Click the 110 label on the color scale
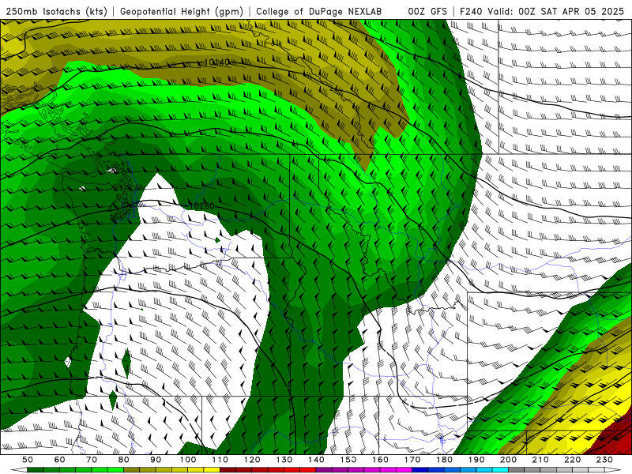This screenshot has width=632, height=474. coord(220,460)
